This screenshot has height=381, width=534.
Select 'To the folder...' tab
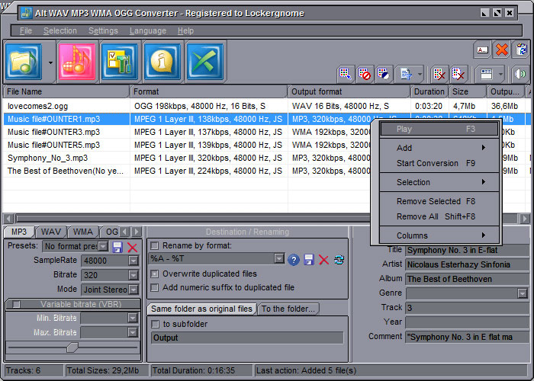pos(288,309)
